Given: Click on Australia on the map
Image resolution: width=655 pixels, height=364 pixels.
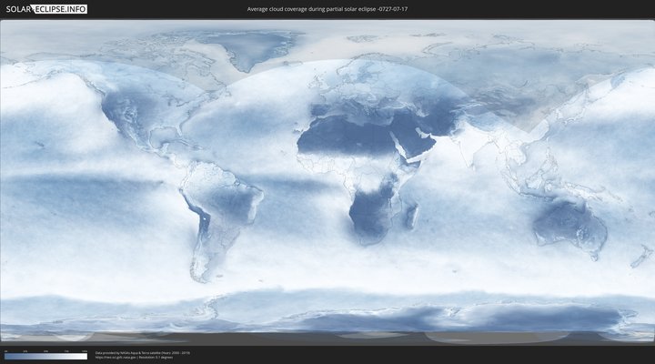Looking at the screenshot, I should tap(569, 226).
